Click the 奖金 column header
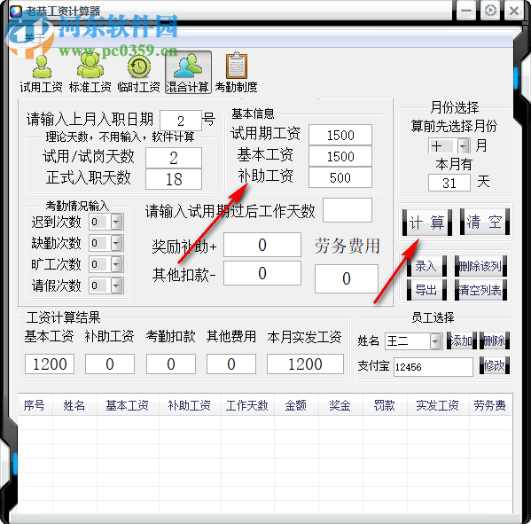The height and width of the screenshot is (524, 531). pos(340,405)
